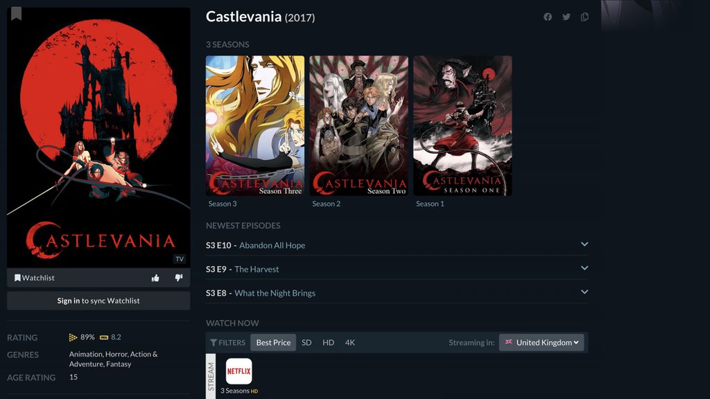
Task: Expand episode S3 E10 Abandon All Hope
Action: (x=585, y=244)
